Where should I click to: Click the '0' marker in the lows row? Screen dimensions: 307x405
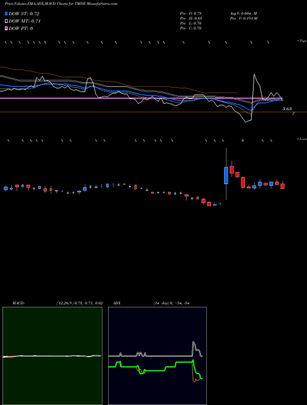click(x=243, y=141)
